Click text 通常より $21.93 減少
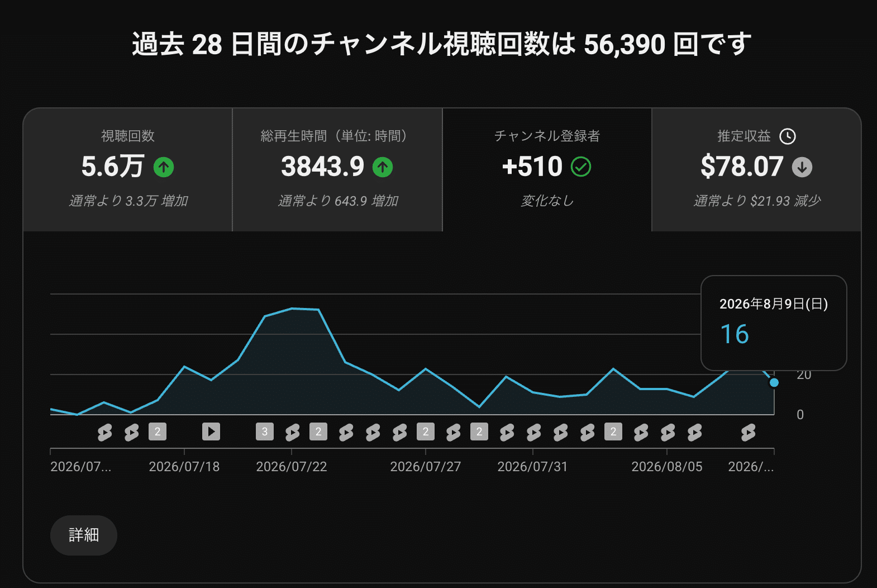The image size is (877, 588). (757, 201)
